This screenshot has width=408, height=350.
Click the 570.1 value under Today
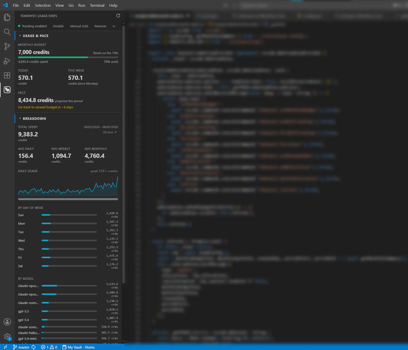pos(25,78)
